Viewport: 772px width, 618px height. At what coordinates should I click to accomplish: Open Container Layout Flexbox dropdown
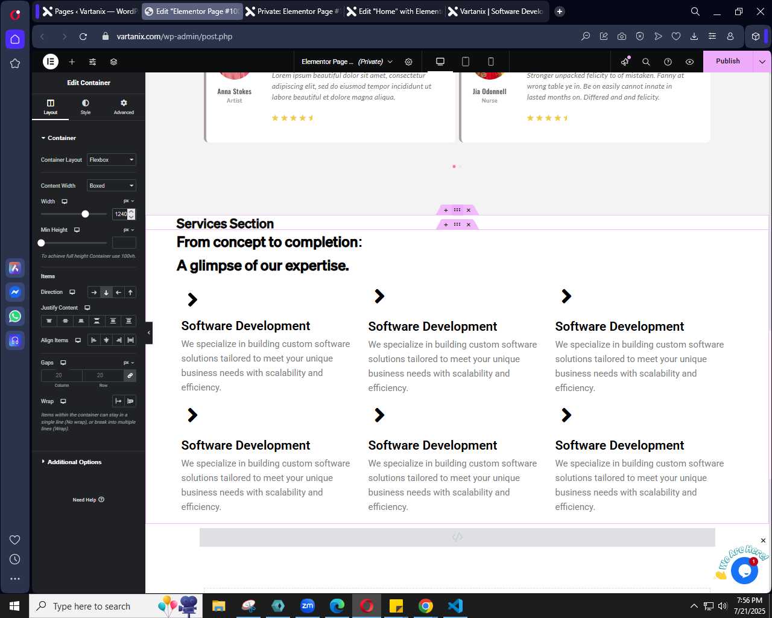pyautogui.click(x=112, y=160)
